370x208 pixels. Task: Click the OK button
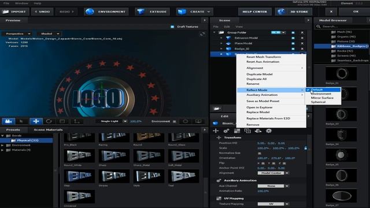[x=356, y=12]
